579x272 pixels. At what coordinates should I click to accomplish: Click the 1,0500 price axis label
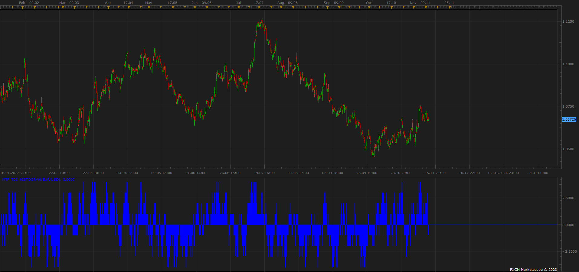tap(568, 149)
